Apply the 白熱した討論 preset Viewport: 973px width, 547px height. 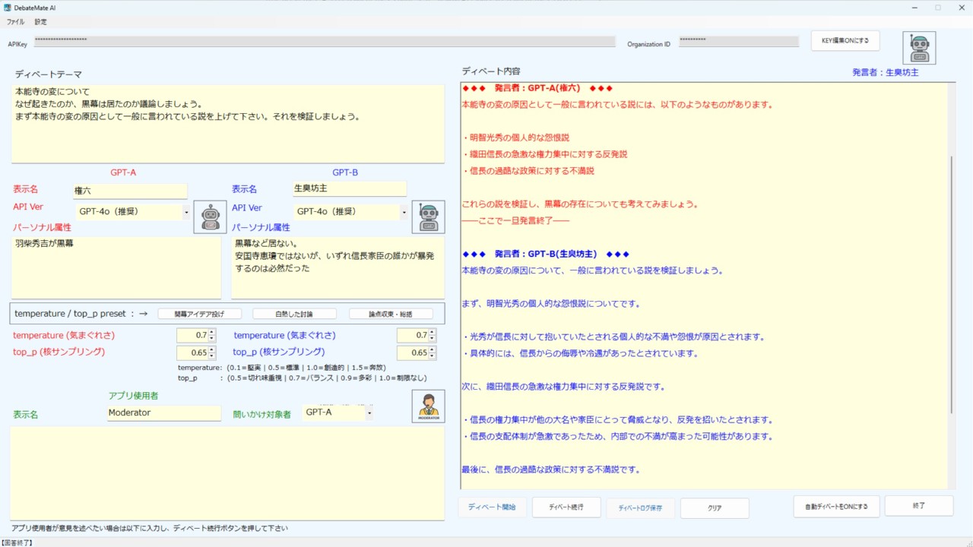click(295, 313)
